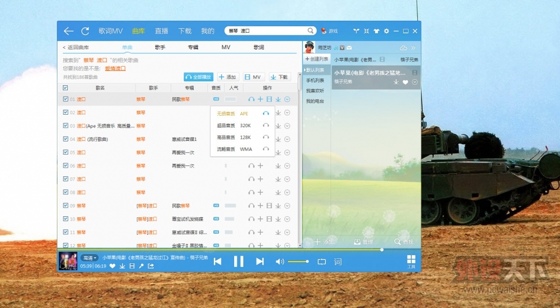Pause the current song
Viewport: 560px width, 308px height.
238,262
